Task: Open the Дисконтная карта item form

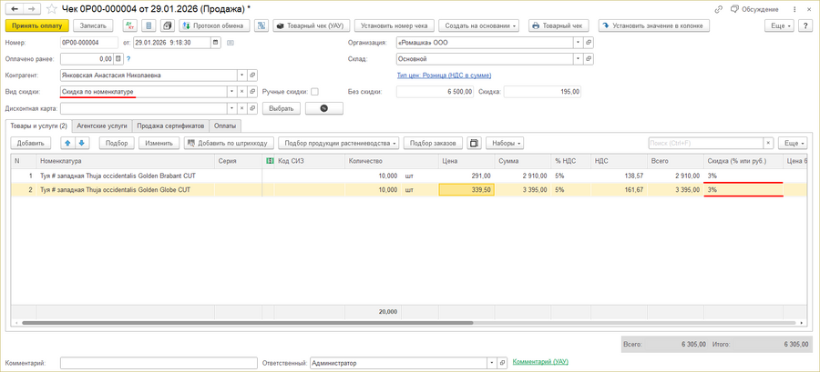Action: click(252, 108)
